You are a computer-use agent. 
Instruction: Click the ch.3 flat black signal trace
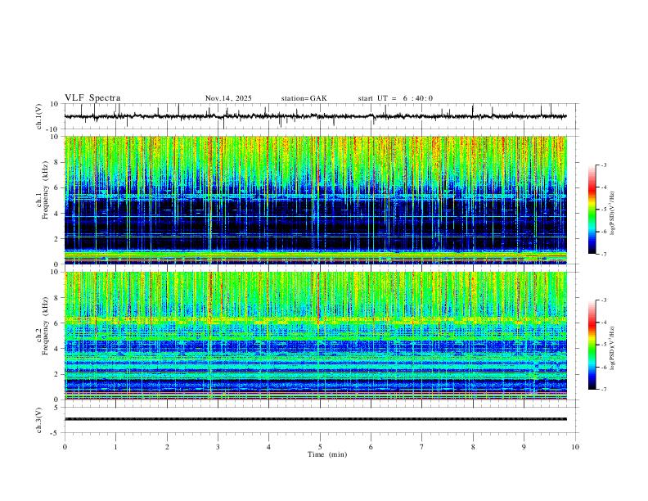315,419
